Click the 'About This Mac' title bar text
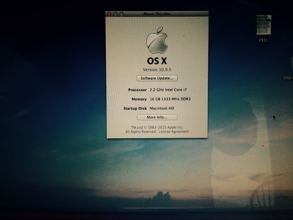 point(157,14)
